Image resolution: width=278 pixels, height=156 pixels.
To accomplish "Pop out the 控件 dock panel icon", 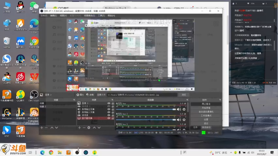I will click(x=220, y=100).
